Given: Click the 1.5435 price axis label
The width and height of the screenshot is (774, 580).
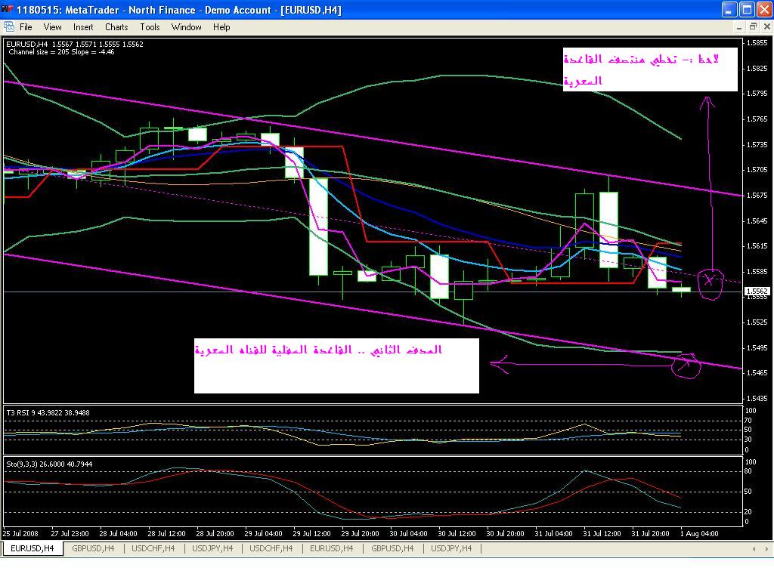Looking at the screenshot, I should coord(757,398).
